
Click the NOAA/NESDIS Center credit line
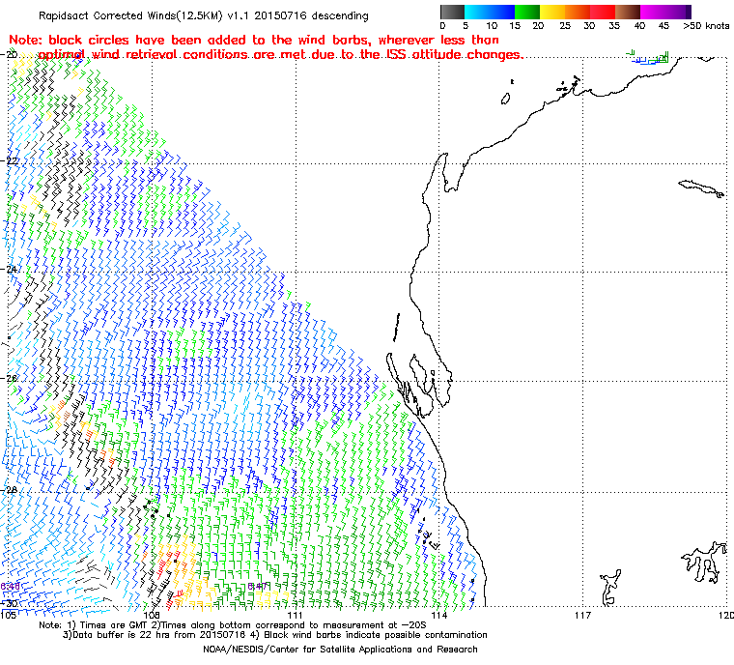coord(340,650)
